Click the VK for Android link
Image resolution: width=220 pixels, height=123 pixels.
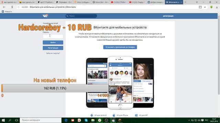click(99, 115)
